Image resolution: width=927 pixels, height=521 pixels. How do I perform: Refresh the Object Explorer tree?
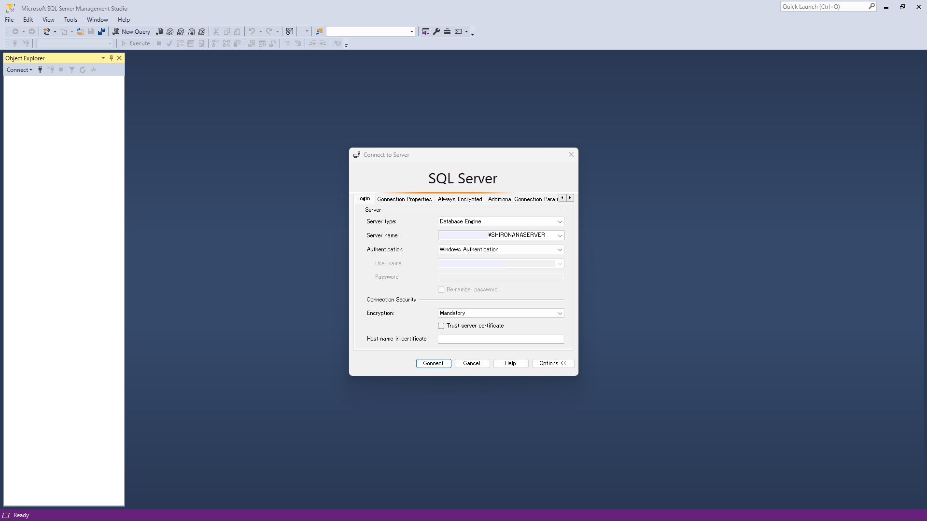(x=83, y=69)
